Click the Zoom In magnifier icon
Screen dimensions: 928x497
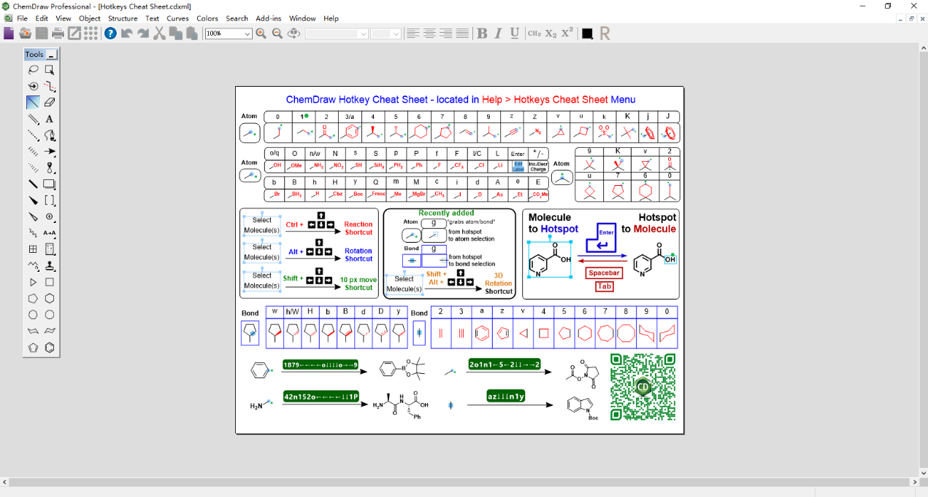coord(261,34)
